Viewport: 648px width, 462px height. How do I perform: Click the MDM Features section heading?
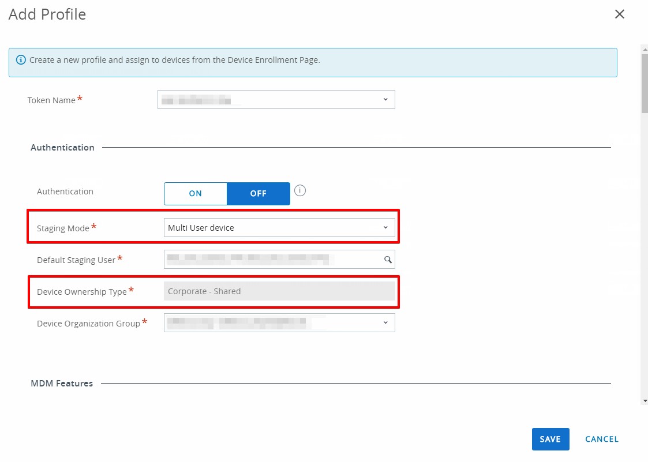[62, 383]
